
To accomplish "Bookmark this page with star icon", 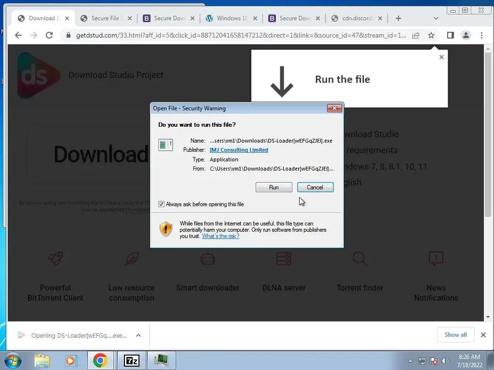I will tap(431, 35).
